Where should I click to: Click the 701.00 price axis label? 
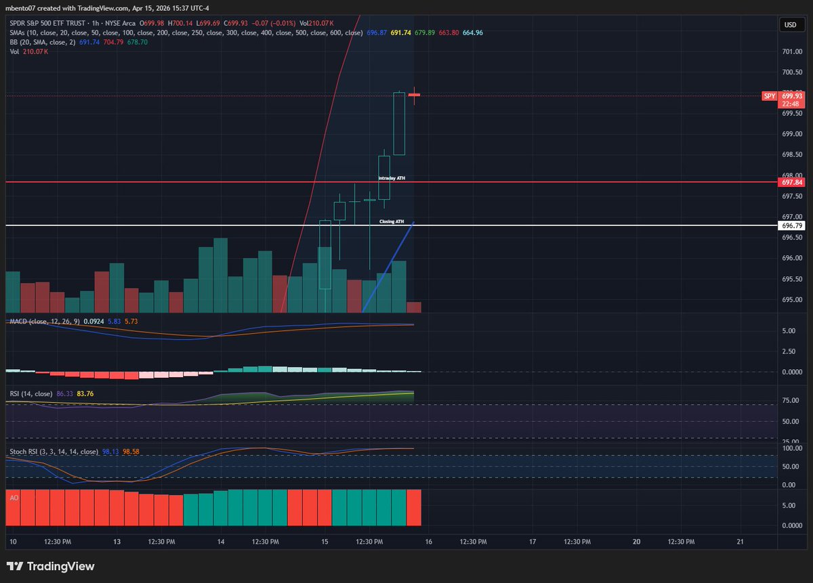click(x=791, y=51)
